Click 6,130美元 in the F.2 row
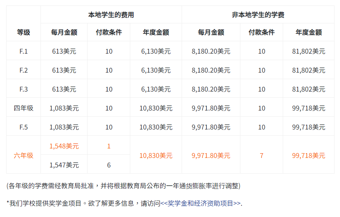The height and width of the screenshot is (217, 340). (156, 70)
